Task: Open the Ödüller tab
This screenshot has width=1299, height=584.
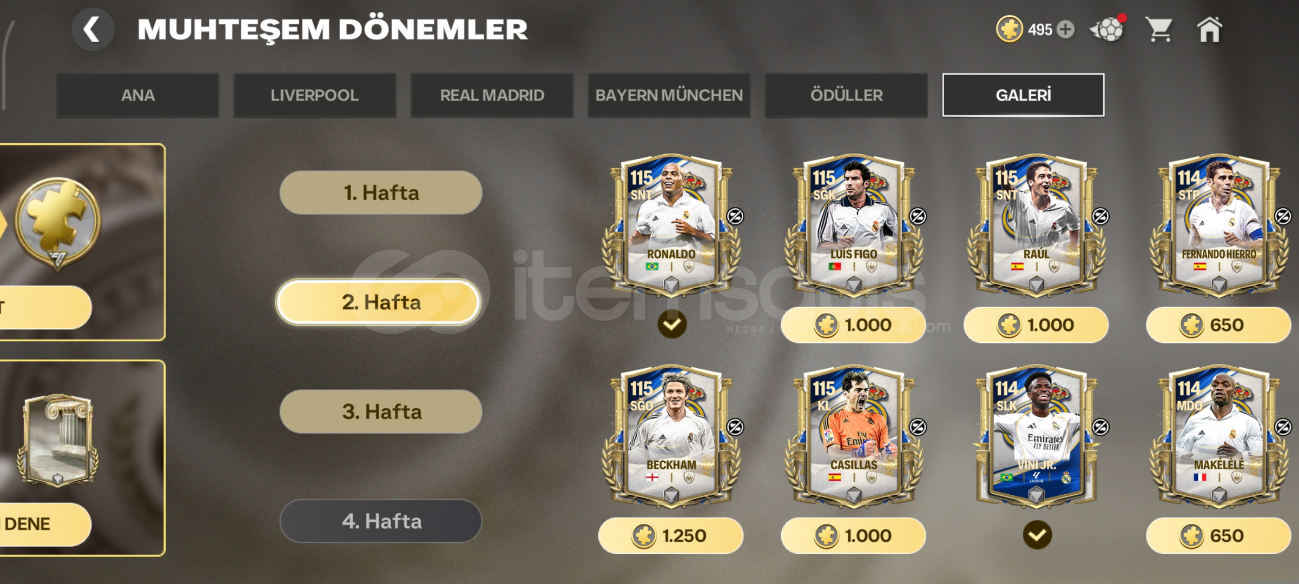Action: pos(846,95)
